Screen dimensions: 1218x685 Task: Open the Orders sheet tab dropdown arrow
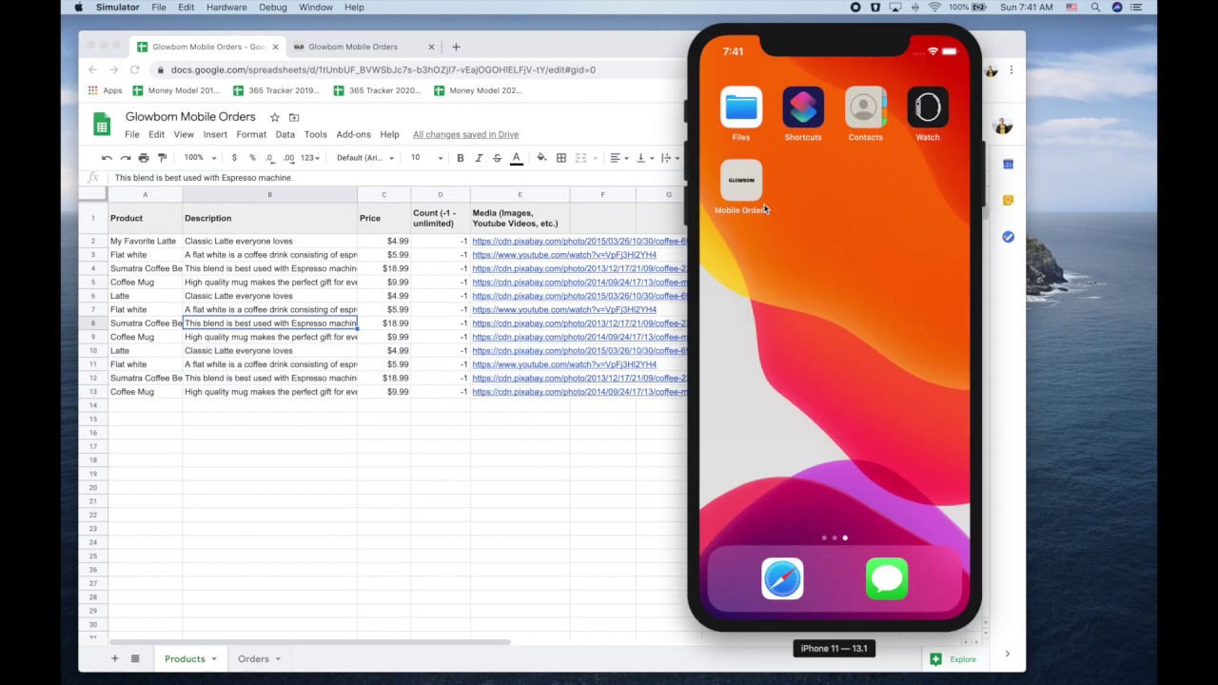278,659
